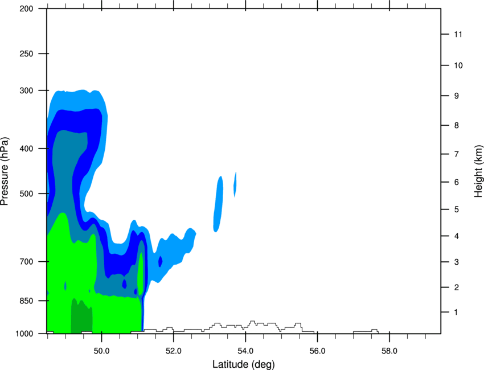Click the 56.0 latitude tick label

point(317,351)
